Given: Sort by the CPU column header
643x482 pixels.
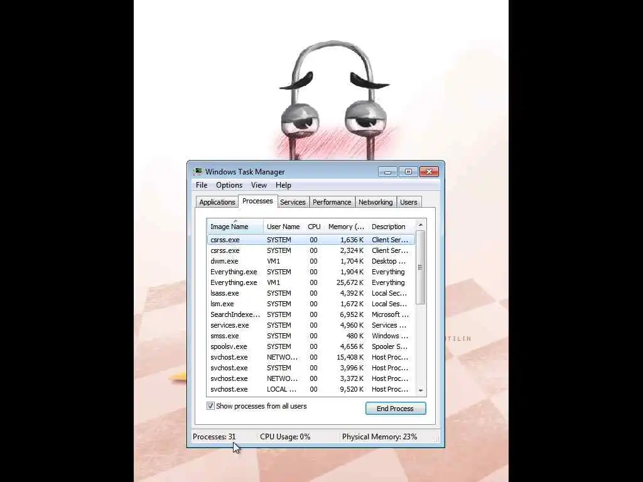Looking at the screenshot, I should click(314, 226).
